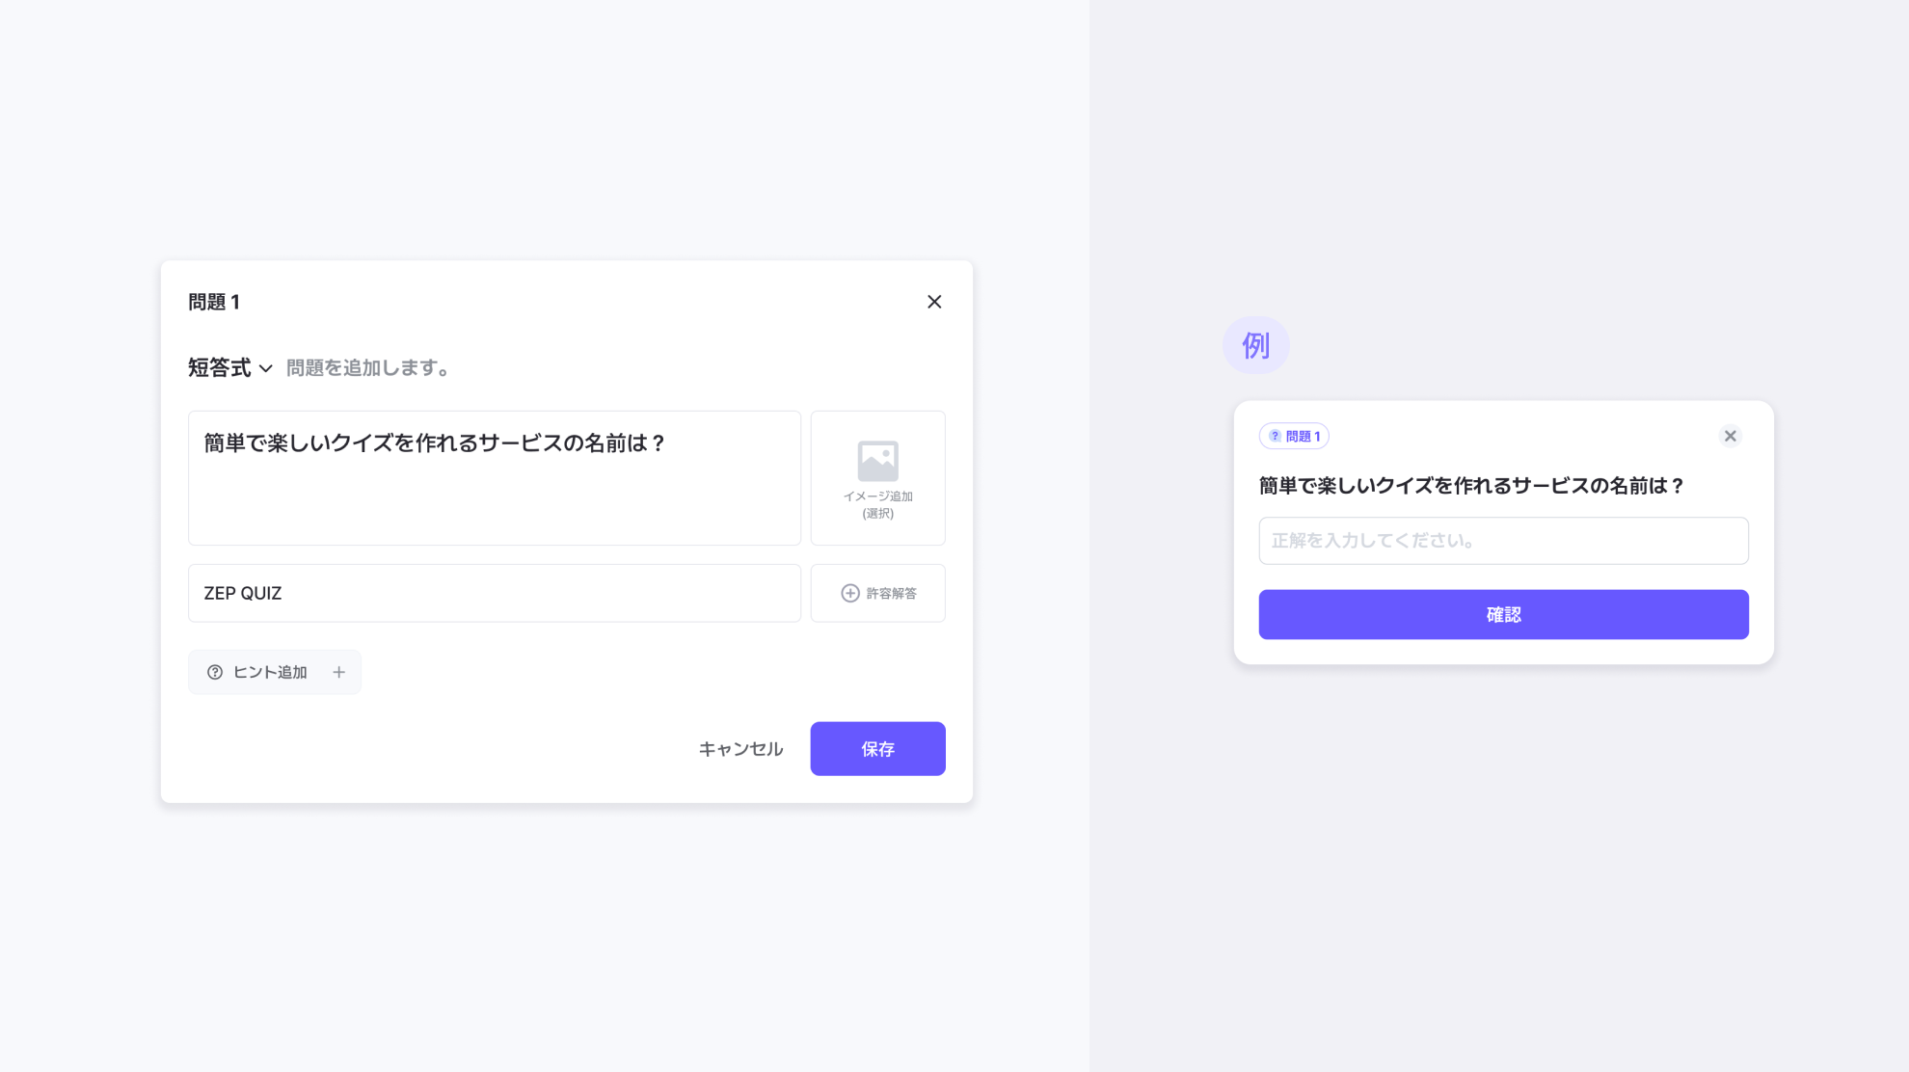Viewport: 1909px width, 1072px height.
Task: Click the 許容解答 text label
Action: (x=892, y=593)
